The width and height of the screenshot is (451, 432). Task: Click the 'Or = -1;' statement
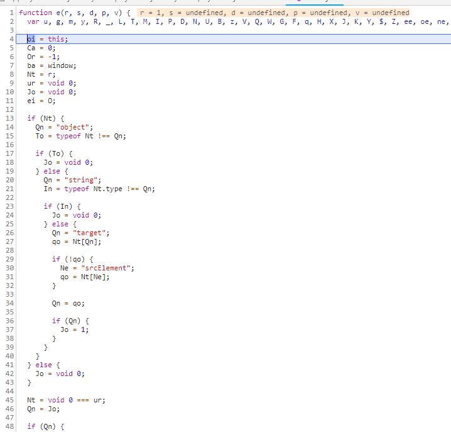pos(43,57)
